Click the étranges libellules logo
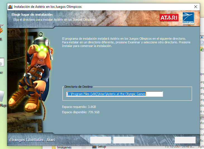 point(188,18)
